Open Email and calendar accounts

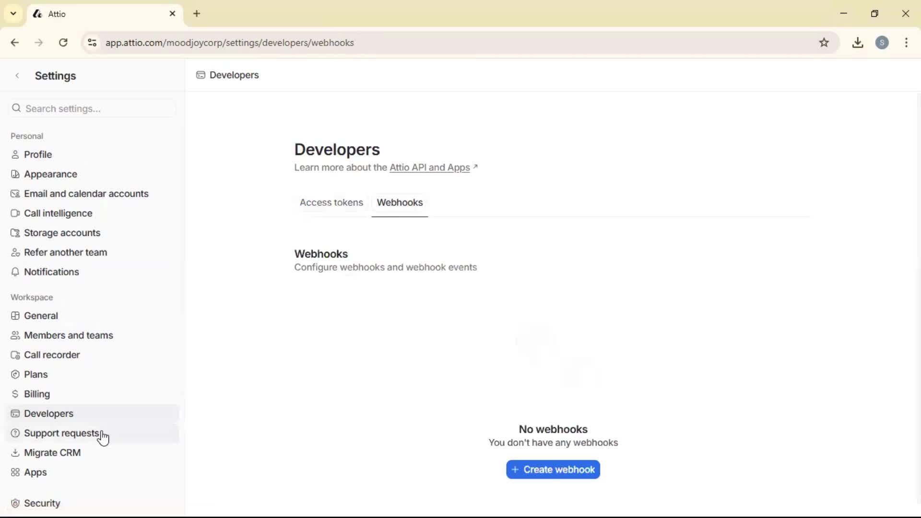click(x=87, y=193)
